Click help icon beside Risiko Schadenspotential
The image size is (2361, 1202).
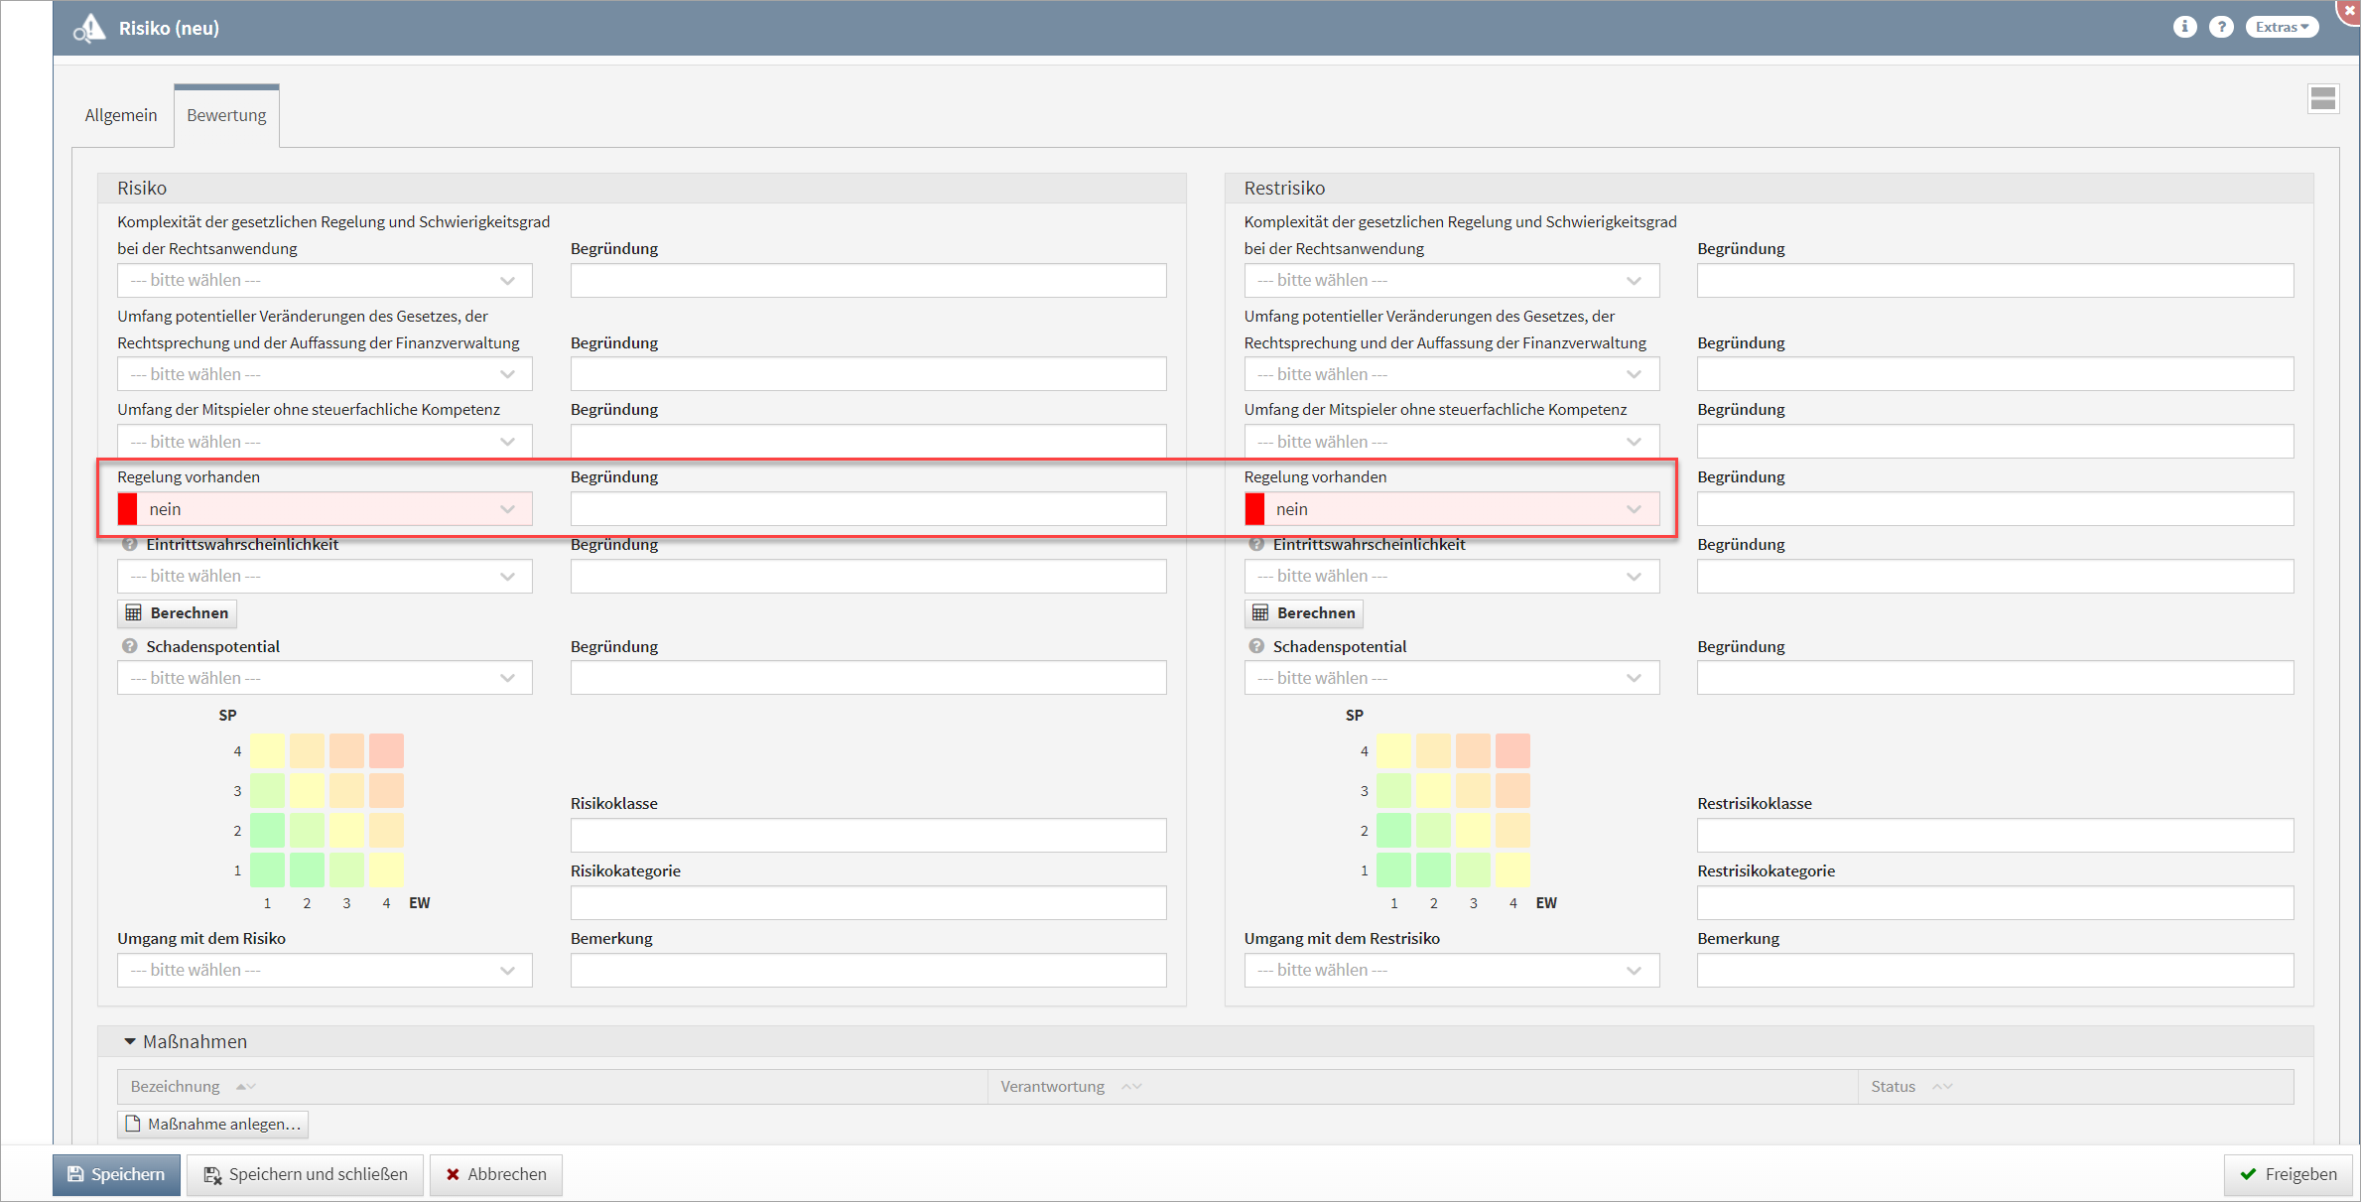129,646
